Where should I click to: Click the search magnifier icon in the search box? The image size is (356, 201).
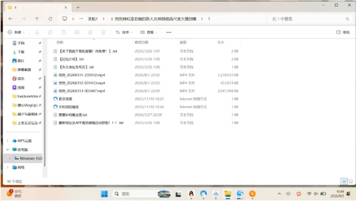click(x=347, y=19)
